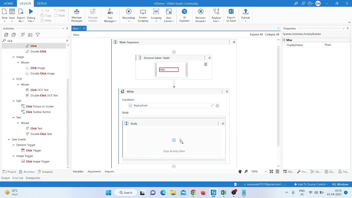Show the Error List panel
The image size is (352, 198).
(x=18, y=178)
